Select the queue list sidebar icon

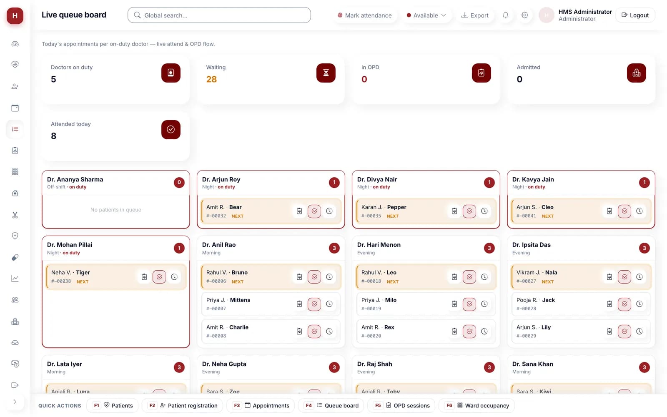15,129
